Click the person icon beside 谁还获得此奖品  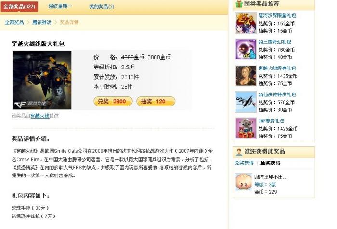point(239,152)
